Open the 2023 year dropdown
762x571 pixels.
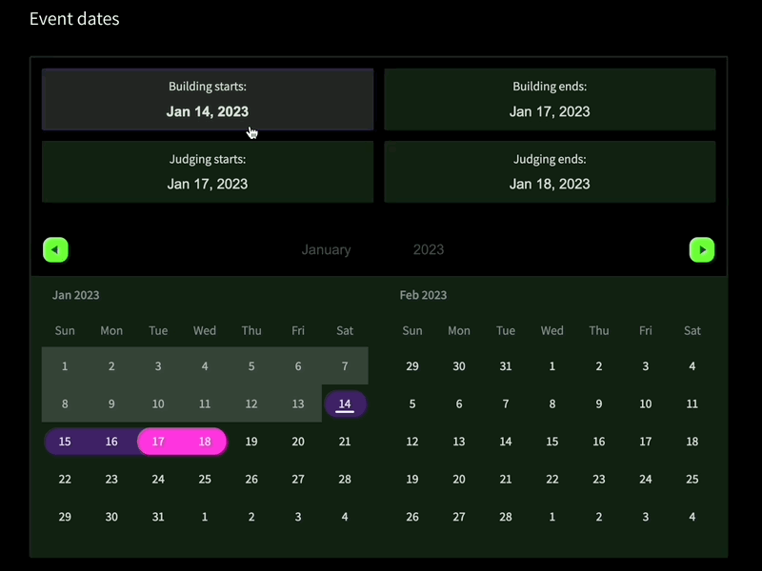pos(428,249)
